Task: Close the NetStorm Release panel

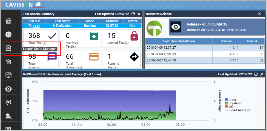Action: point(259,14)
